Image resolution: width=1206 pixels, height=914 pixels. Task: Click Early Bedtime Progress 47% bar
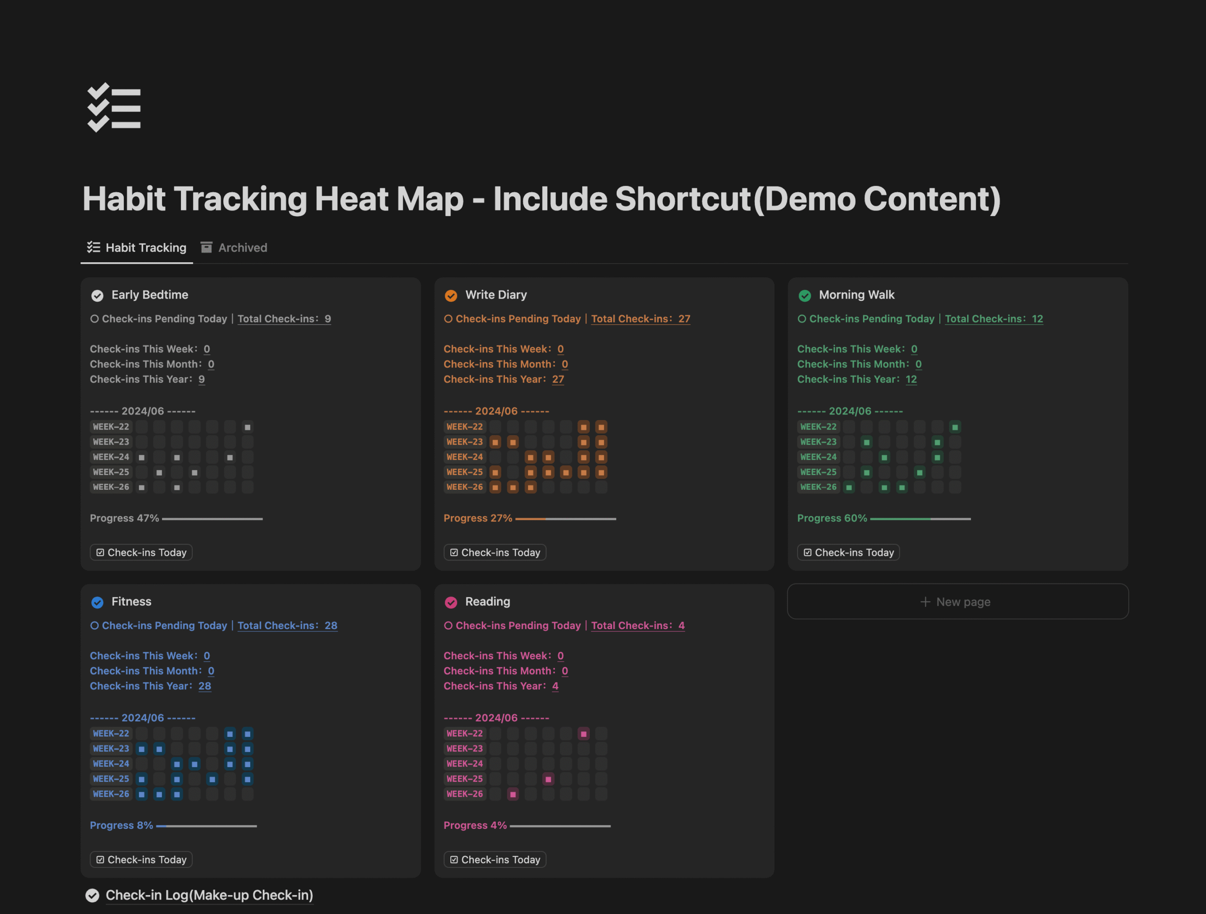tap(212, 519)
